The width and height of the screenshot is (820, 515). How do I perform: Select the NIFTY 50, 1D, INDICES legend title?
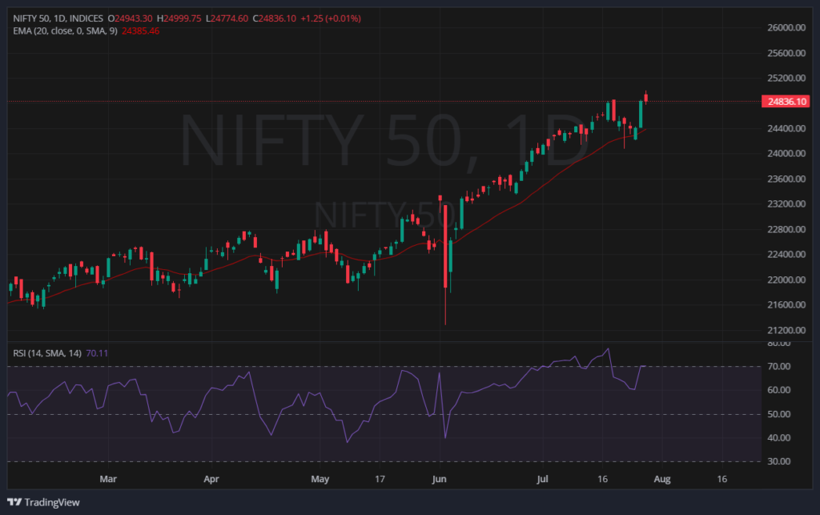click(x=58, y=18)
